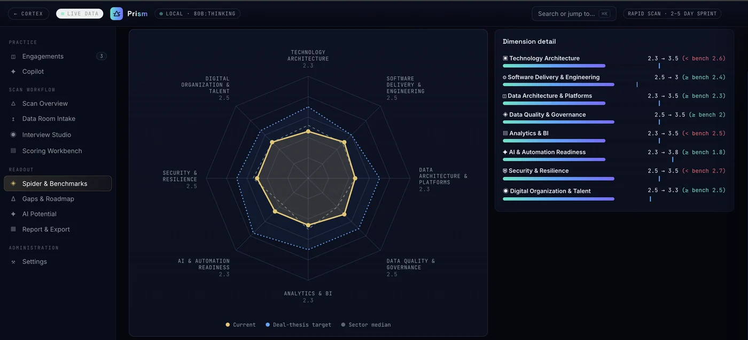Click the Prism logo icon
This screenshot has height=340, width=748.
[x=116, y=13]
